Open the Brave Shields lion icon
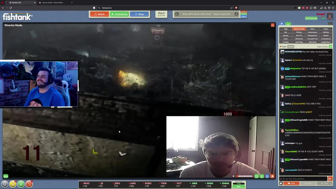Viewport: 336px width, 189px height. pyautogui.click(x=236, y=8)
